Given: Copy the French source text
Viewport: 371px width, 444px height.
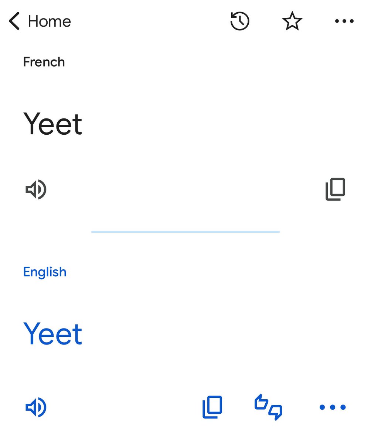Looking at the screenshot, I should (x=335, y=189).
